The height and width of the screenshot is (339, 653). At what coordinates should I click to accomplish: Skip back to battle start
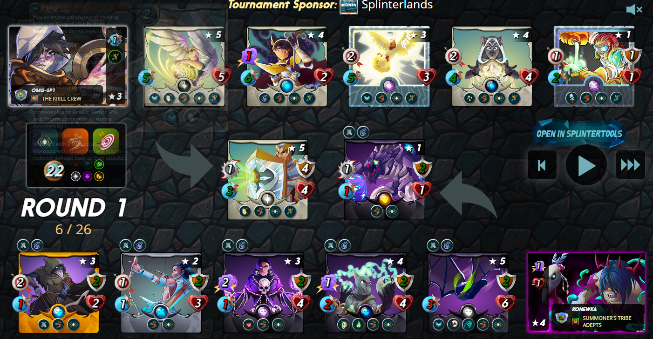542,165
